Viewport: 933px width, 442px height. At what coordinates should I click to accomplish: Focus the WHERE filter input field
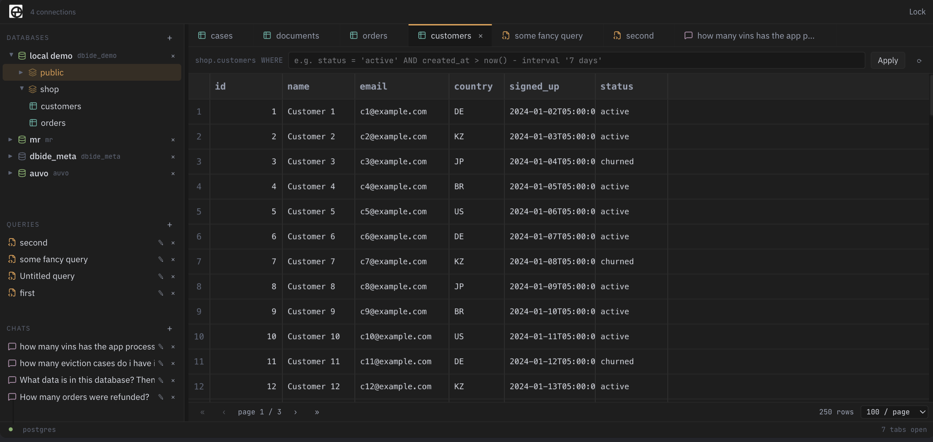point(576,61)
